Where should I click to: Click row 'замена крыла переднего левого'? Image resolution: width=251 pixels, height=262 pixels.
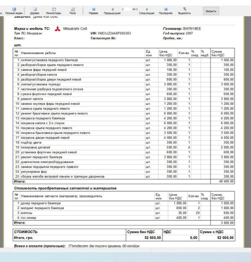pos(124,109)
